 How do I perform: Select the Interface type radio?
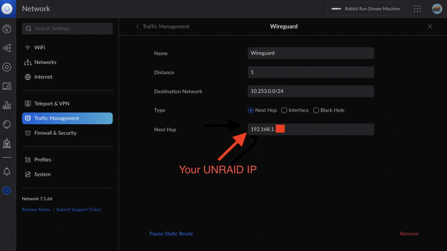(x=284, y=110)
